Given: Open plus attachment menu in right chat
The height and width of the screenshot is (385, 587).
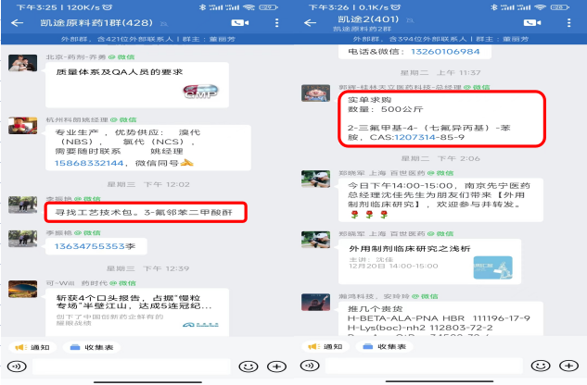Looking at the screenshot, I should 569,366.
